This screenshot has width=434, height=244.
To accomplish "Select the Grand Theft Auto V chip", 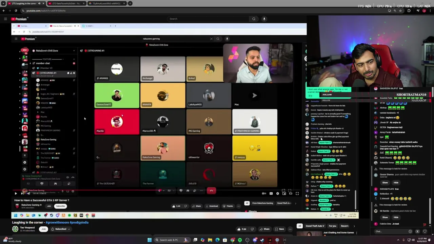I will coord(315,226).
